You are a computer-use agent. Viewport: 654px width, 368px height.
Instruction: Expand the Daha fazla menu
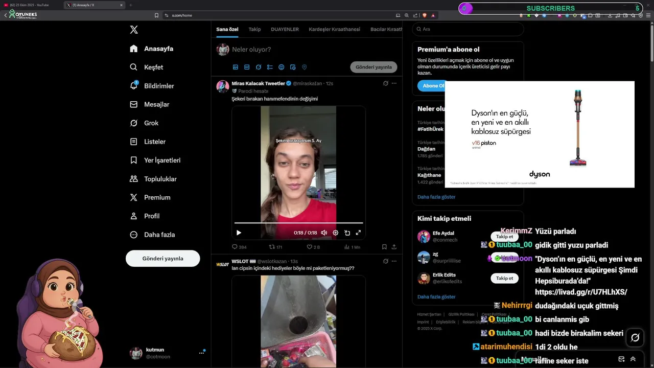point(152,235)
